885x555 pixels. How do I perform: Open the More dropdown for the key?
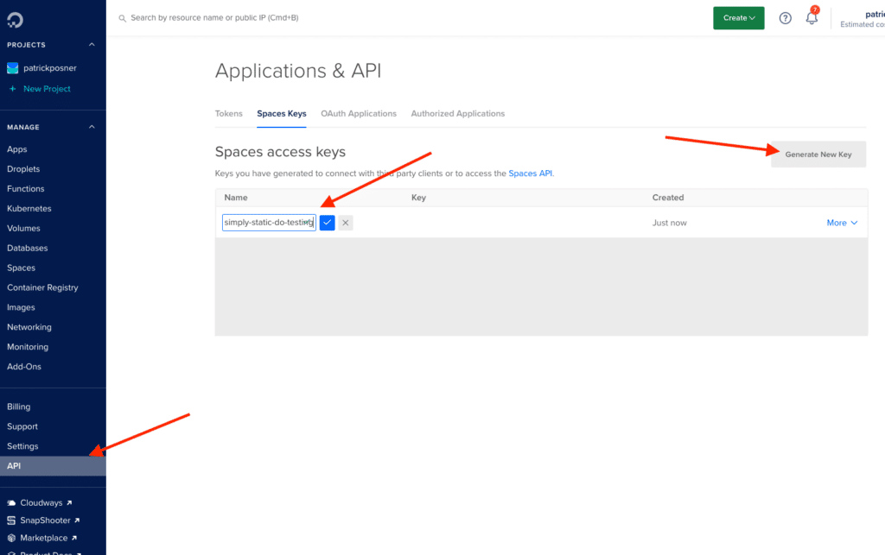(x=842, y=223)
